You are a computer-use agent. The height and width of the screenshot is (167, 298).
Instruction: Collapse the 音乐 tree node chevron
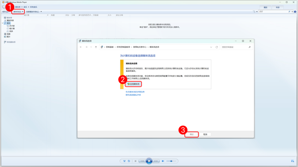click(x=2, y=23)
